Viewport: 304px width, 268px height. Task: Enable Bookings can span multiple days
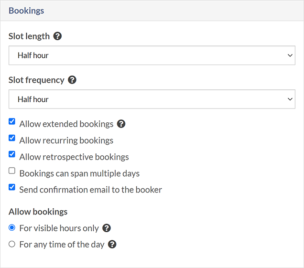tap(12, 171)
